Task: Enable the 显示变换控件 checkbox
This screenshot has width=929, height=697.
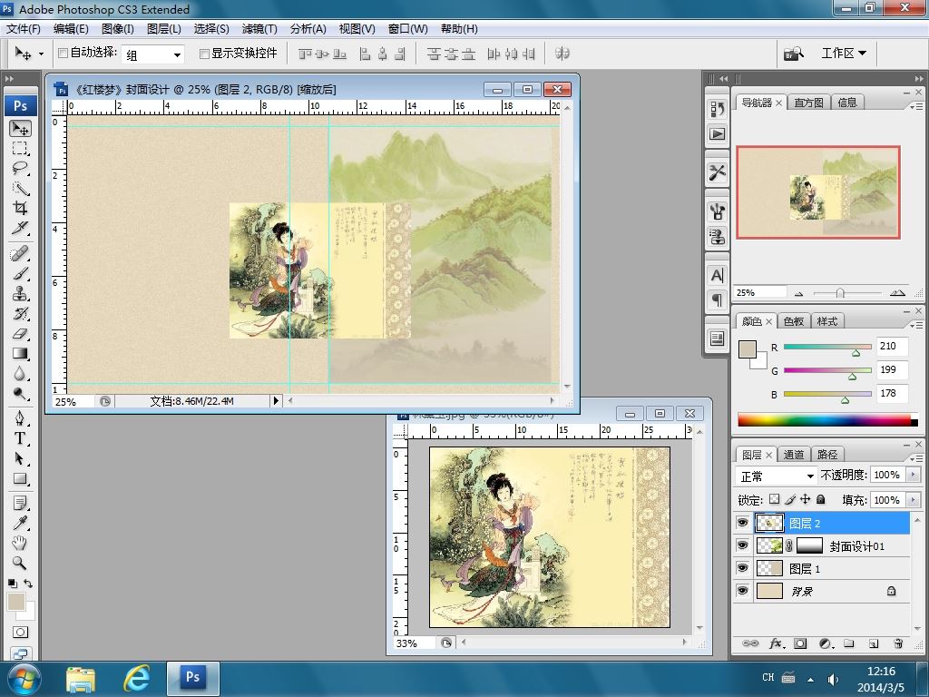Action: click(x=204, y=54)
